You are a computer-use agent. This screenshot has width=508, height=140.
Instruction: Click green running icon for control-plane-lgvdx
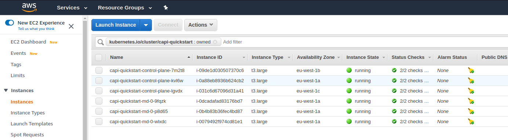[349, 91]
